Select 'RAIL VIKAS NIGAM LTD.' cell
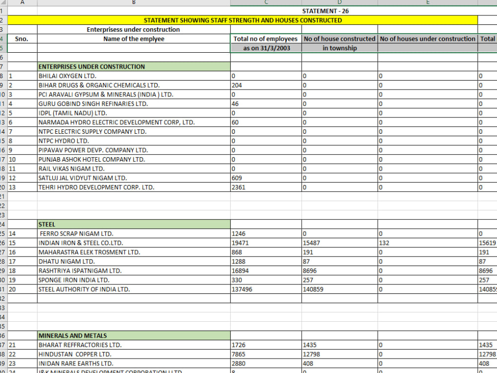The width and height of the screenshot is (497, 373). (x=134, y=169)
